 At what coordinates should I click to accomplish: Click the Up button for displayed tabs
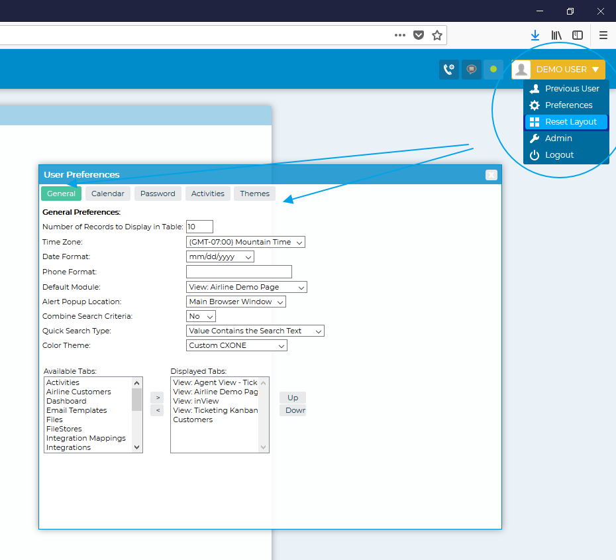point(293,398)
